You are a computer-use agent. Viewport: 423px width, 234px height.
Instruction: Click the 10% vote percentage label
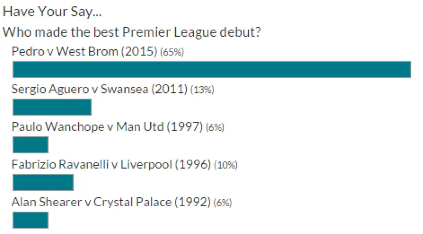(x=226, y=165)
